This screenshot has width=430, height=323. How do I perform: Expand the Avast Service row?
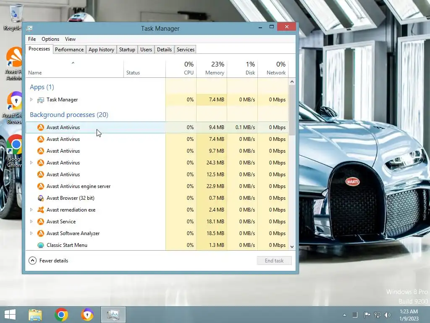[x=31, y=221]
